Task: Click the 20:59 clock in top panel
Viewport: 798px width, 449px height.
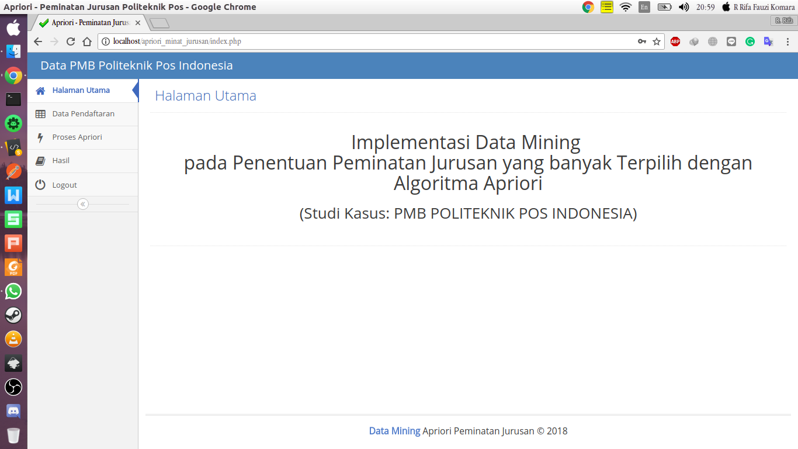Action: coord(706,7)
